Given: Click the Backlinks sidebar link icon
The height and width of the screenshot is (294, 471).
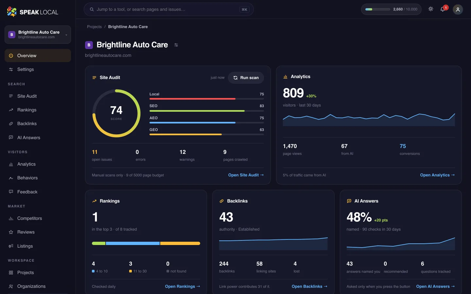Looking at the screenshot, I should coord(11,123).
